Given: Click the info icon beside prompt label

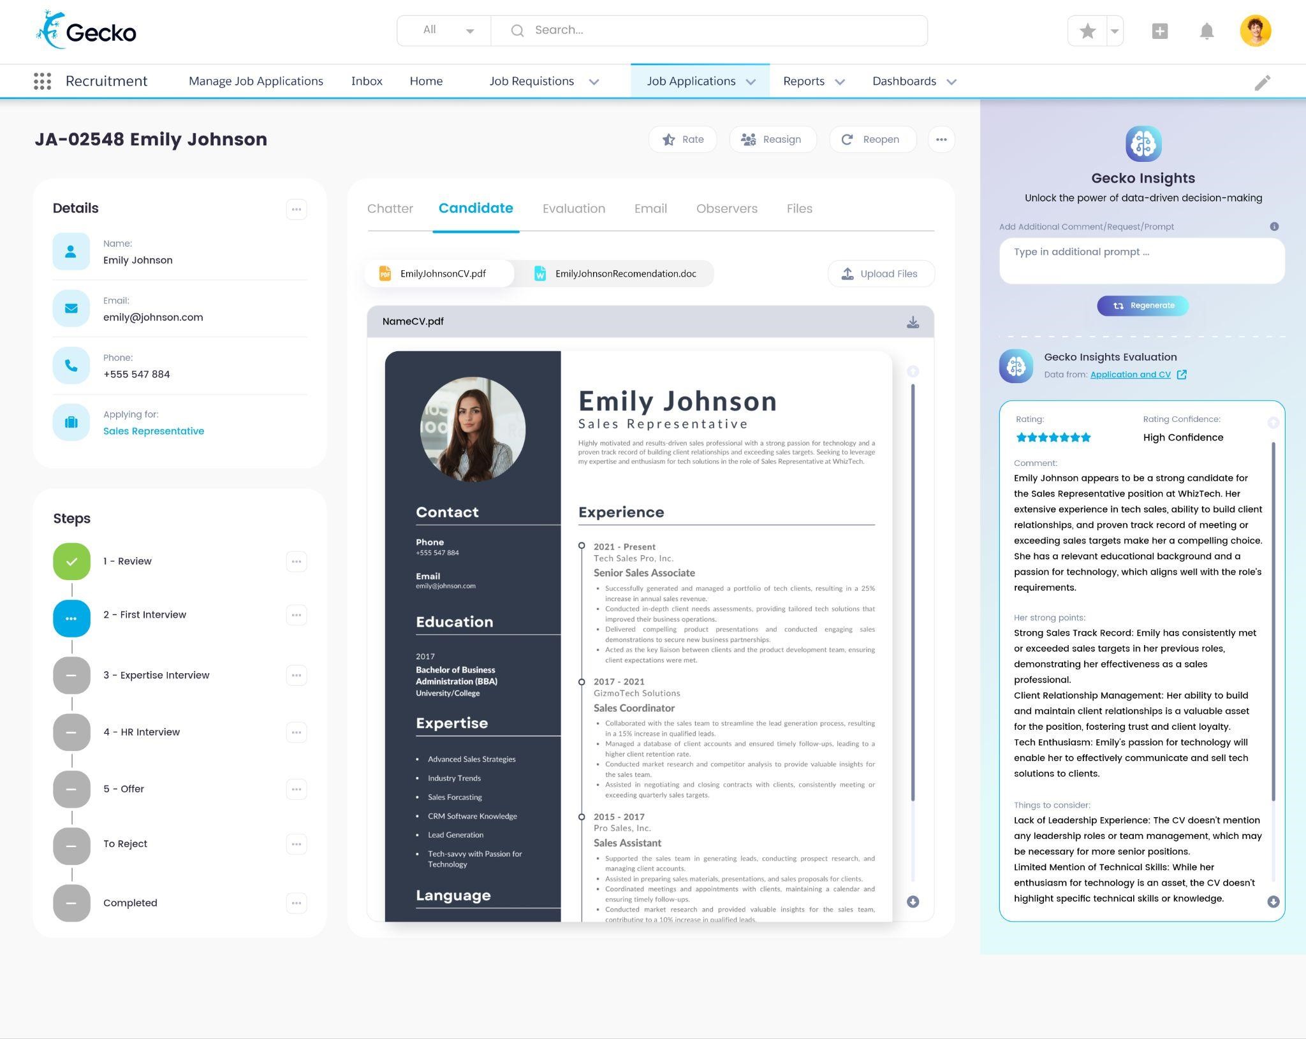Looking at the screenshot, I should click(1273, 226).
